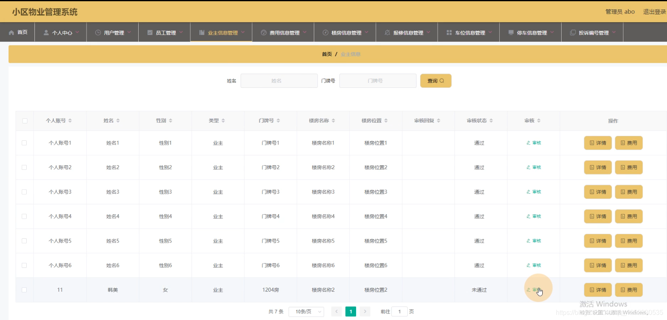Open 费用 for 个人账号2 row

[629, 167]
